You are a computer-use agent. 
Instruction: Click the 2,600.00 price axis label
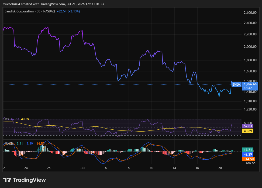click(250, 13)
